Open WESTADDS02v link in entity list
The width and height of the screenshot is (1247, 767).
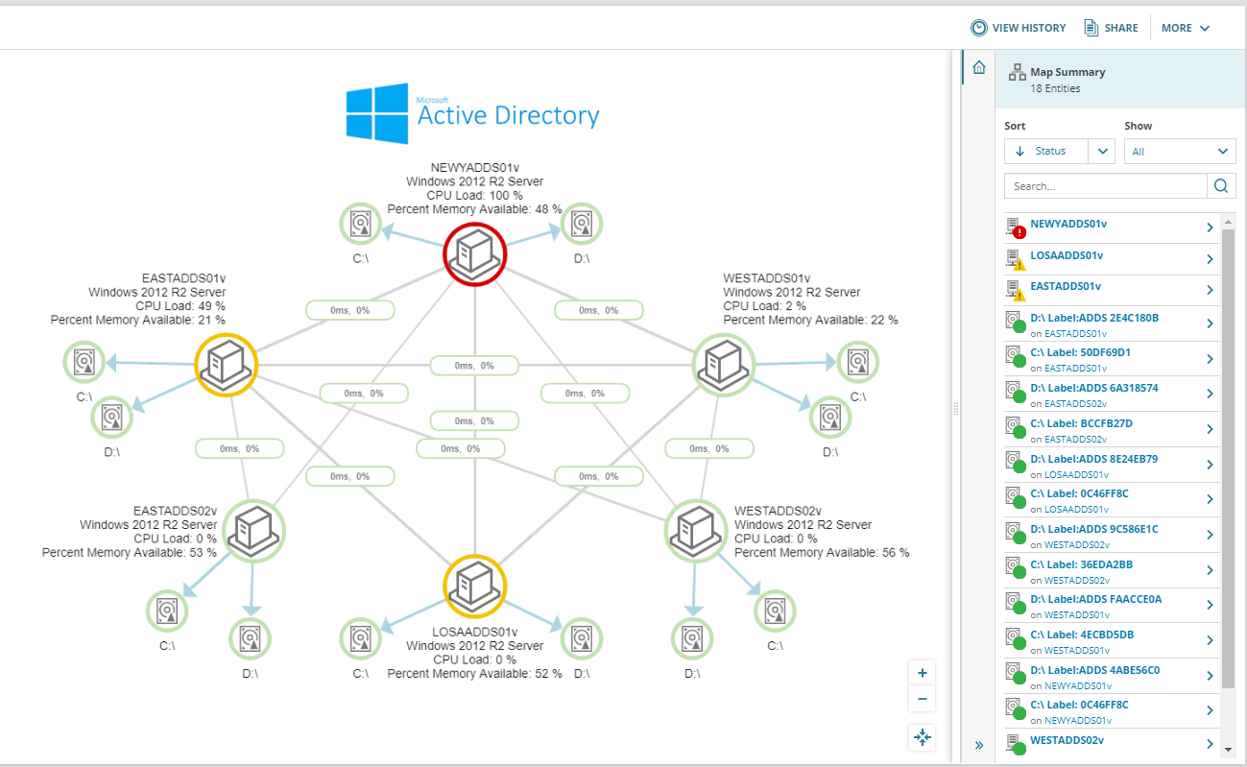[x=1067, y=740]
